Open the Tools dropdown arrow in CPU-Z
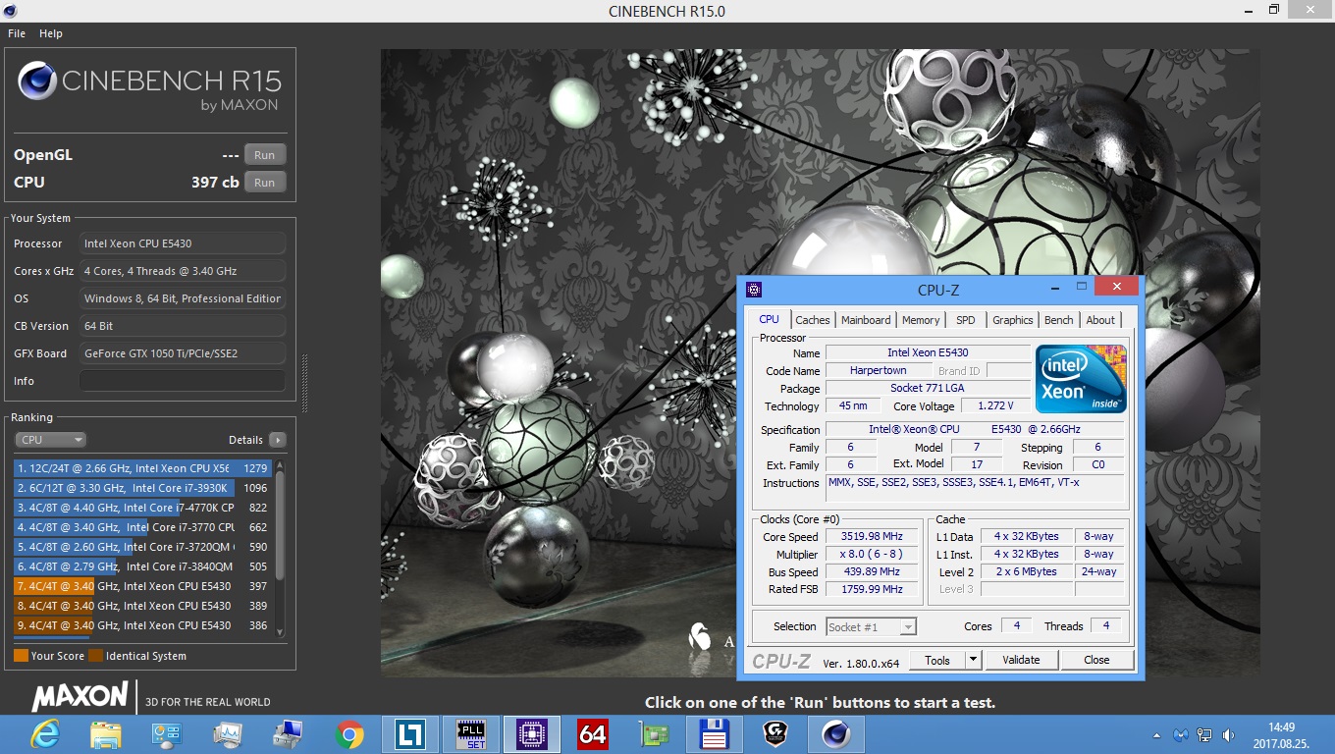The width and height of the screenshot is (1335, 754). (973, 660)
